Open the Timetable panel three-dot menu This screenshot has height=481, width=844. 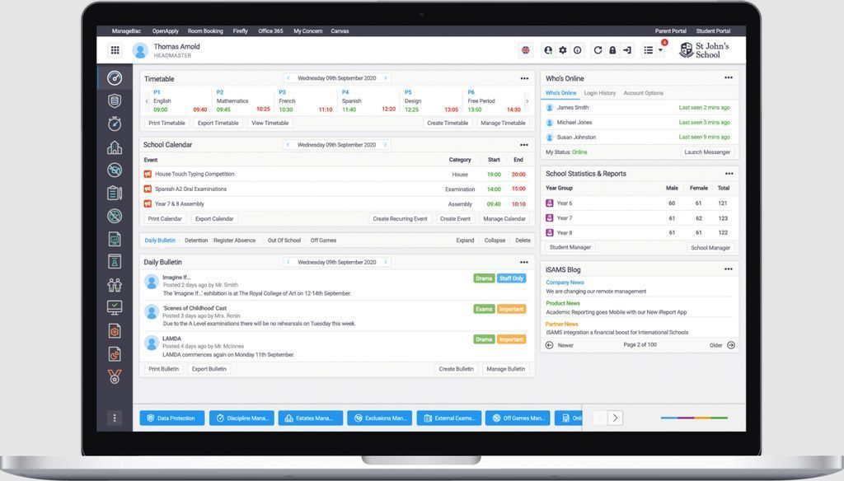[524, 78]
